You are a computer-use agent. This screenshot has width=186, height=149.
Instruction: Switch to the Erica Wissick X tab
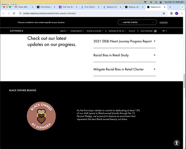point(46,7)
